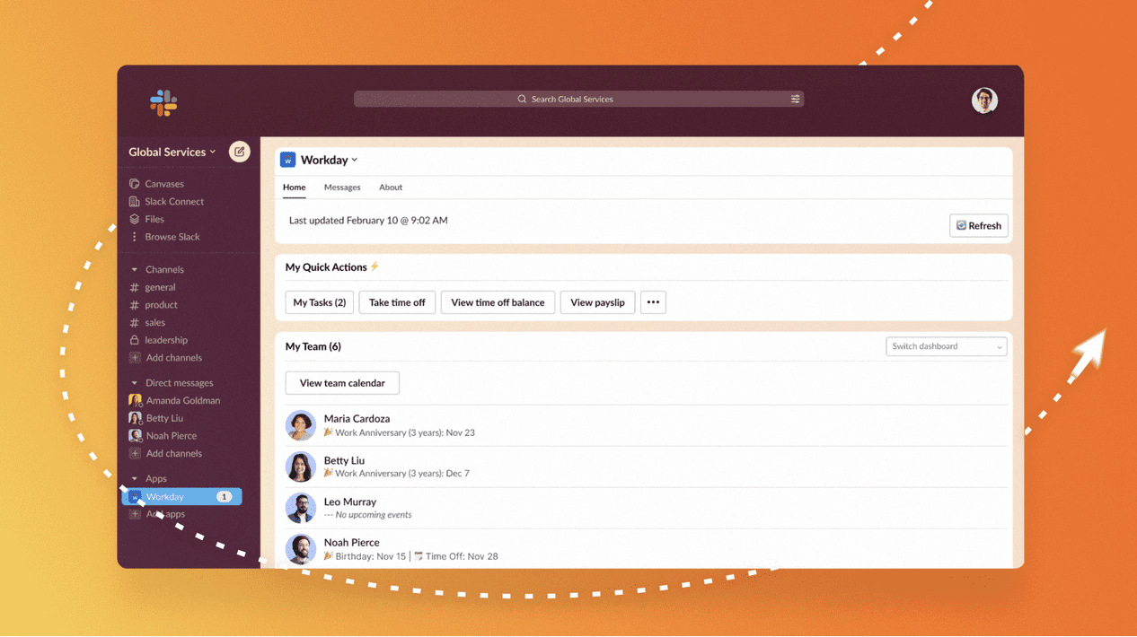Open My Tasks (2)
This screenshot has width=1137, height=637.
pos(319,302)
